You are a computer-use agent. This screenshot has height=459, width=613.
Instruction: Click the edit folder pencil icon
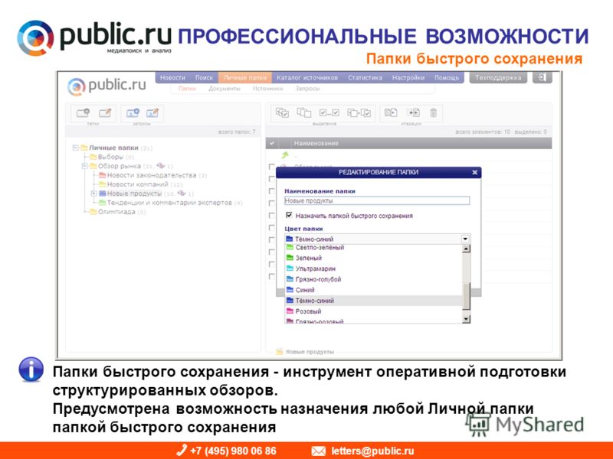tap(105, 113)
